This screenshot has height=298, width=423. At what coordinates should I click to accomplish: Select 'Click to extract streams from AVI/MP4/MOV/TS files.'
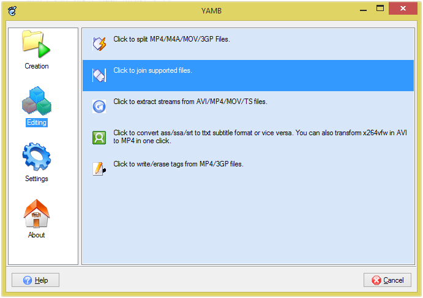point(190,102)
